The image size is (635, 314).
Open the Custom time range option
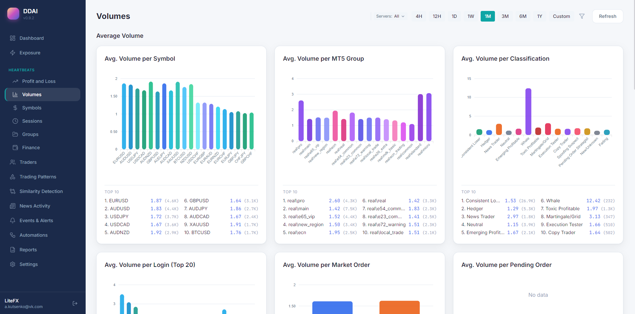click(561, 16)
